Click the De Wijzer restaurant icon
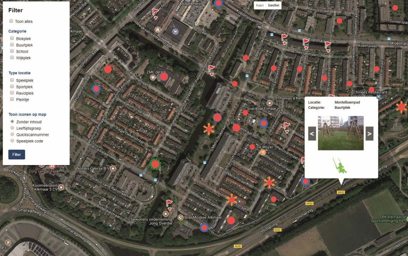 click(263, 152)
